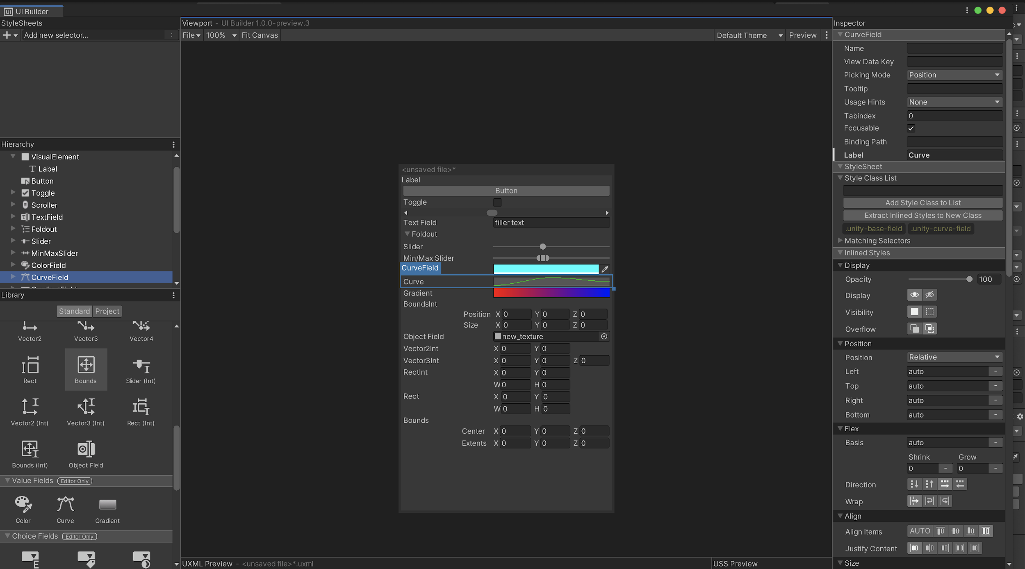Open the 100% zoom dropdown

pos(221,35)
